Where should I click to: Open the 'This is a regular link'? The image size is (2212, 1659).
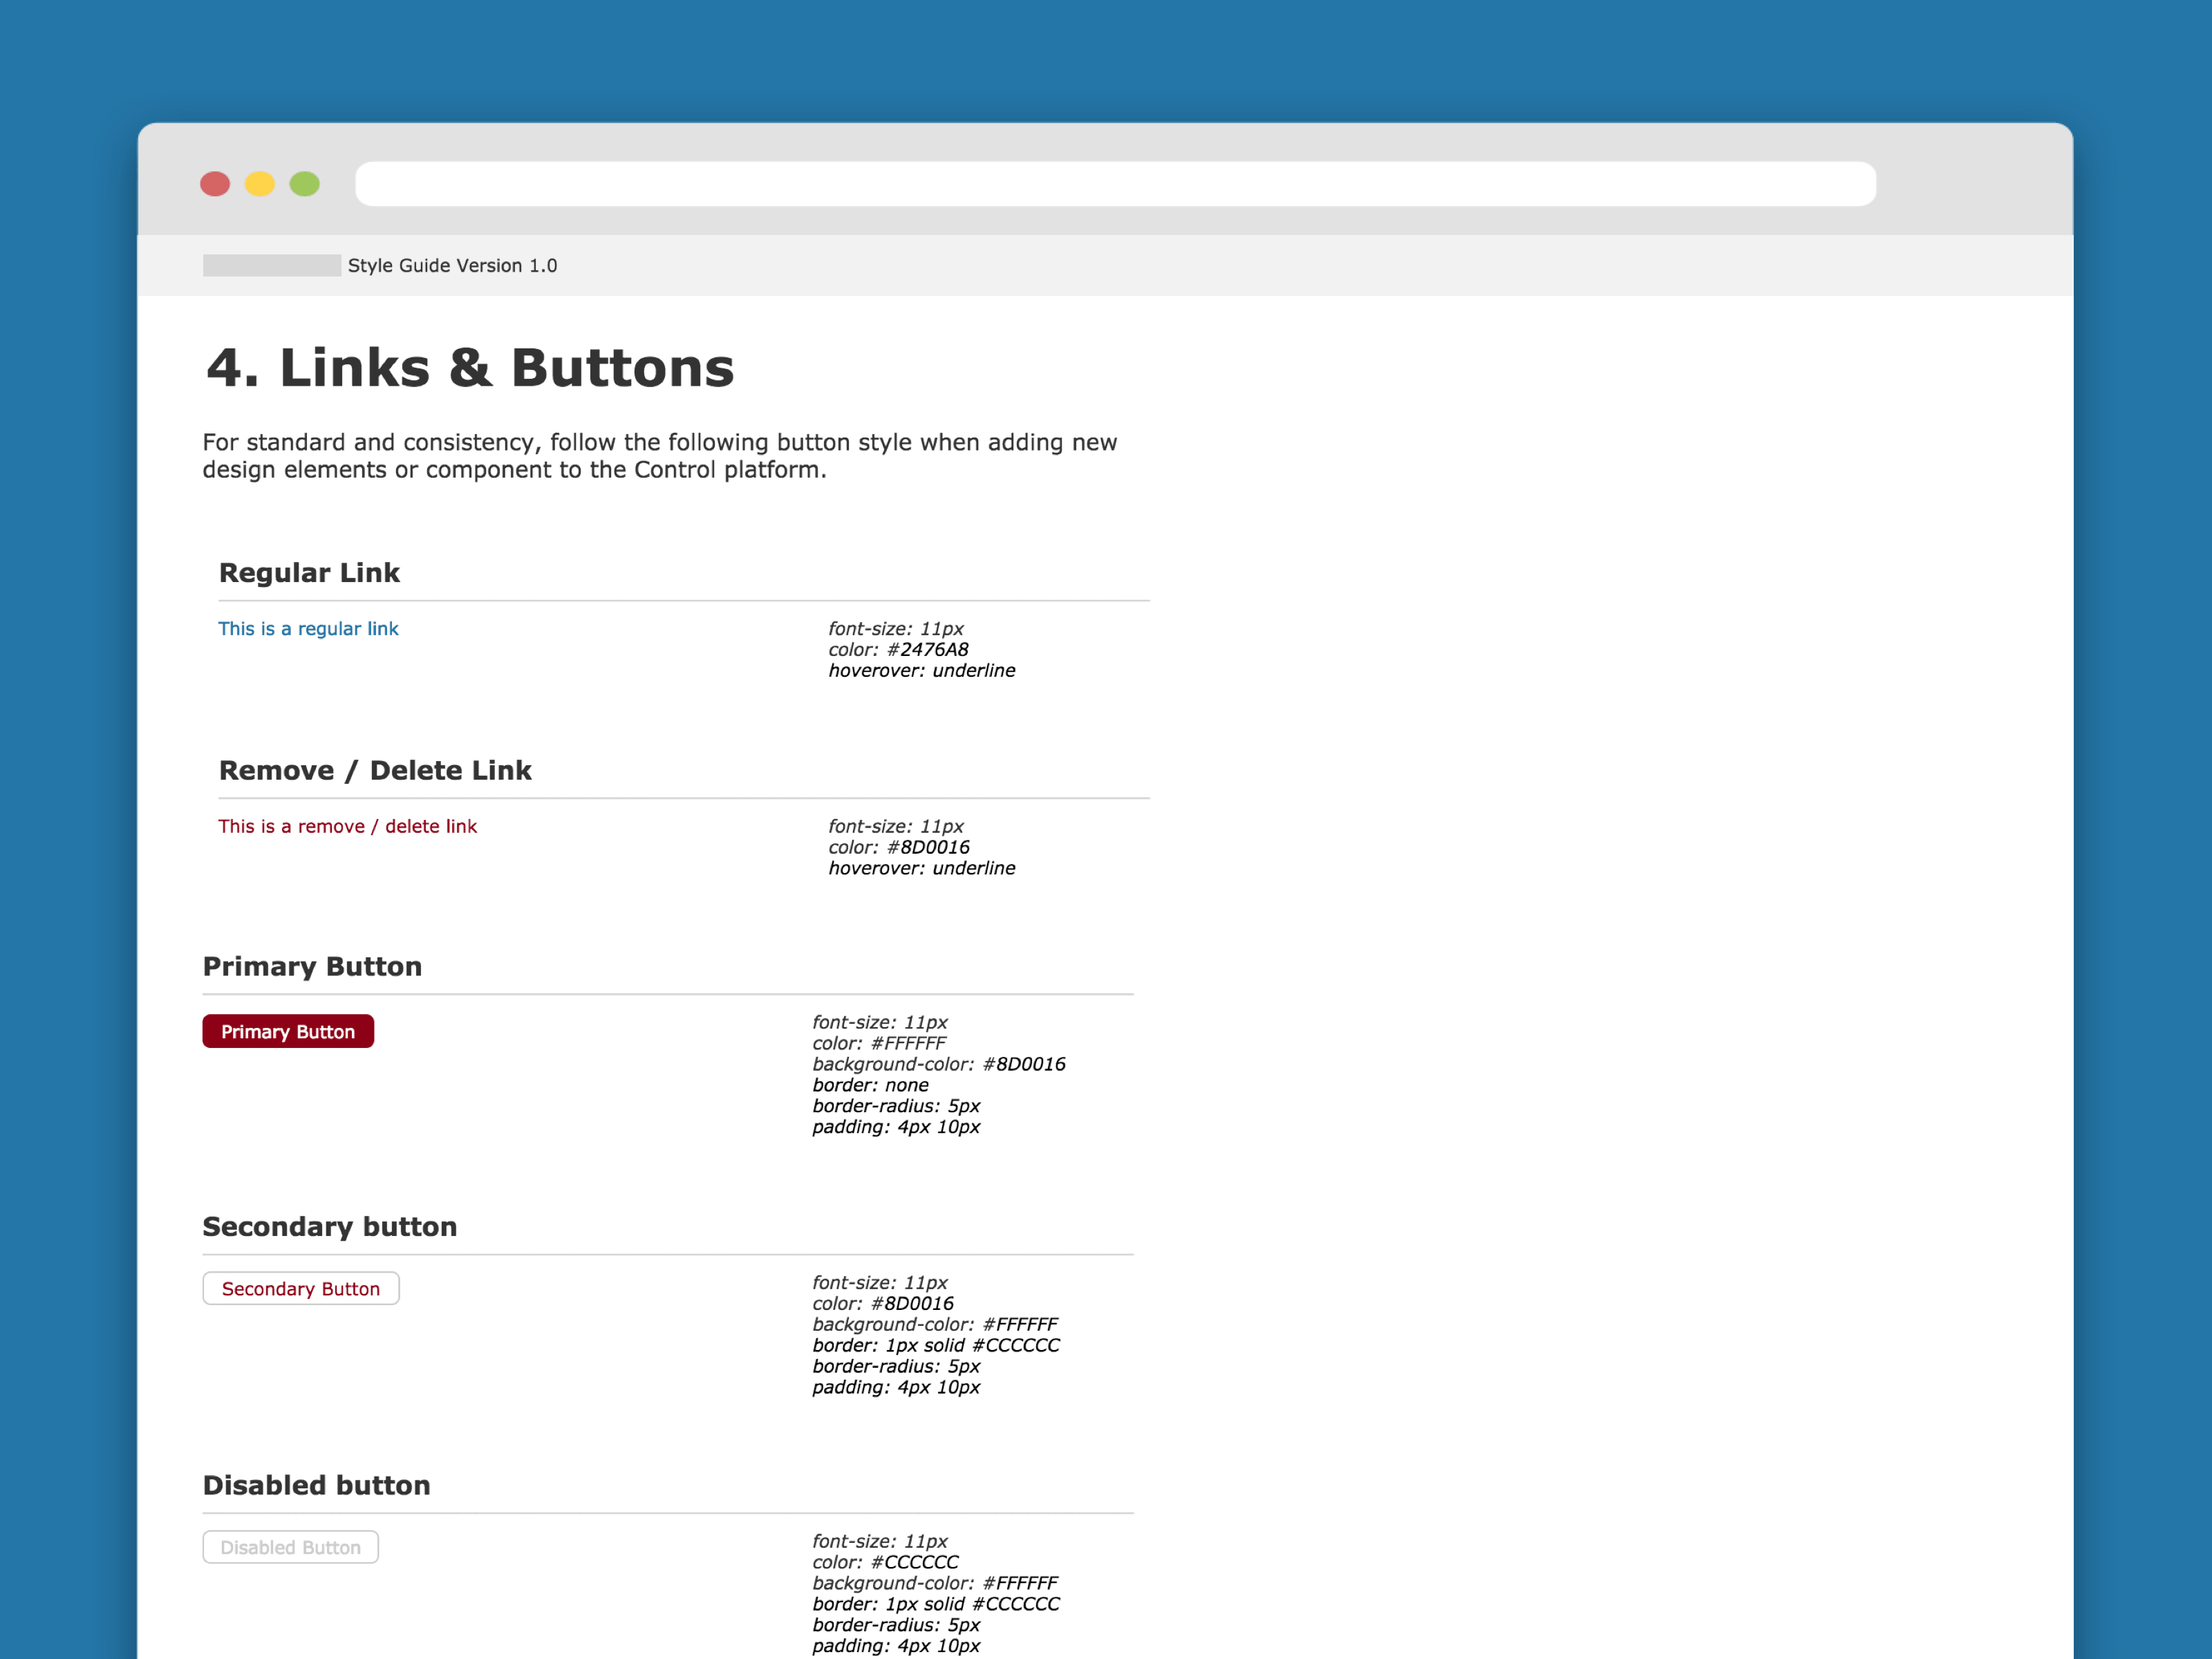[308, 629]
